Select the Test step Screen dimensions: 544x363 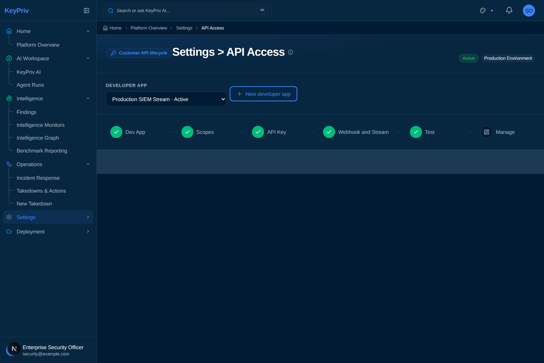(422, 132)
